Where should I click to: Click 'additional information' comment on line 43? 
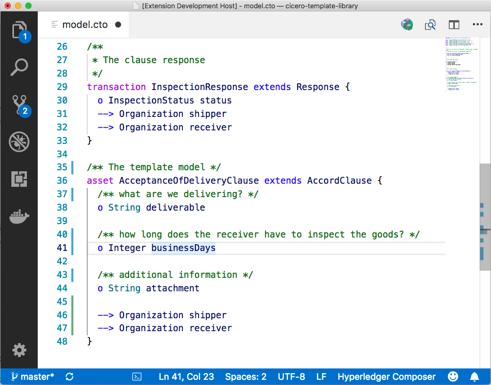point(175,275)
